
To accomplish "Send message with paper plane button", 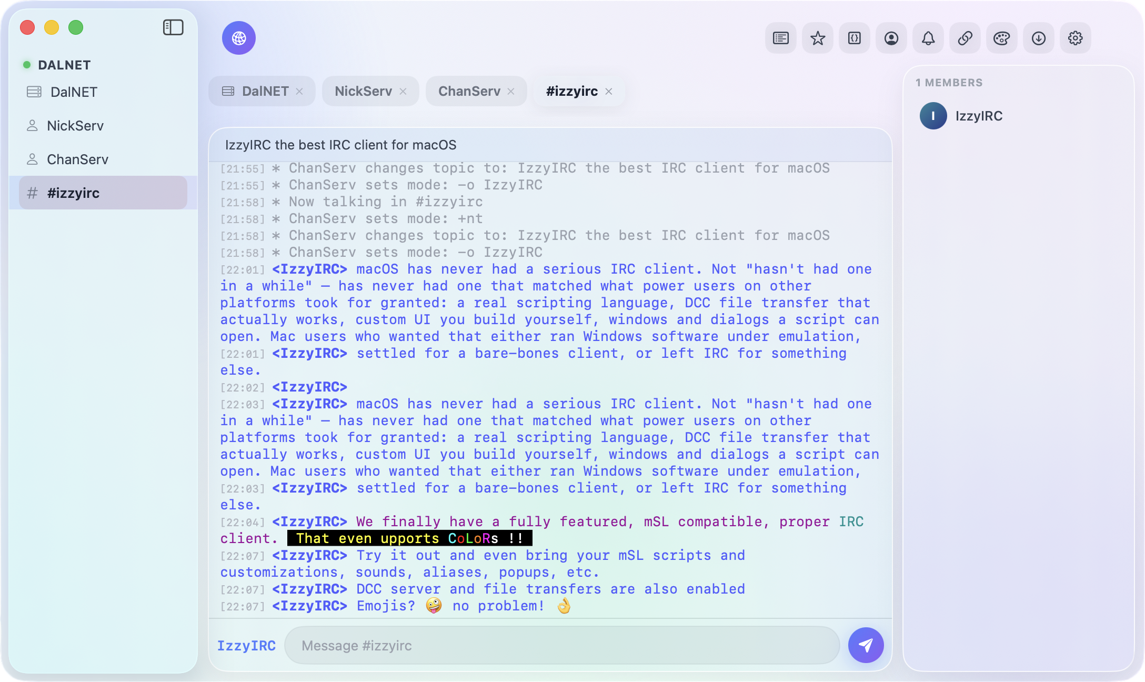I will click(866, 645).
